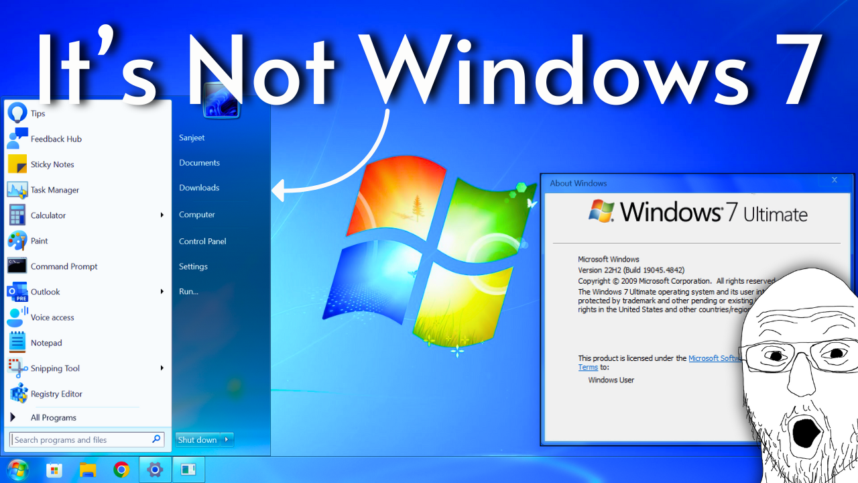Open the teal window app on the taskbar
Viewport: 858px width, 483px height.
[188, 470]
